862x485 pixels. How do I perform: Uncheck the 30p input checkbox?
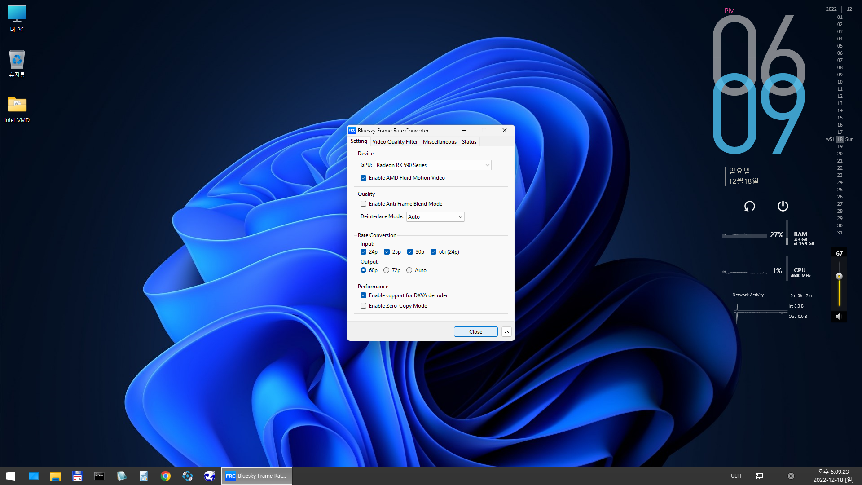[410, 252]
